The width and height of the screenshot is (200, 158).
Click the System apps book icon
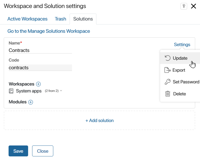[x=11, y=91]
